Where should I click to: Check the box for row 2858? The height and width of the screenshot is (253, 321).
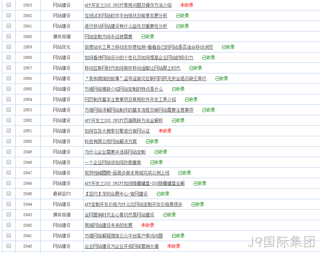tap(9, 57)
